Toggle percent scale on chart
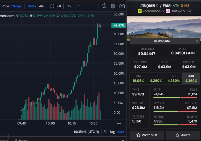 click(x=105, y=132)
